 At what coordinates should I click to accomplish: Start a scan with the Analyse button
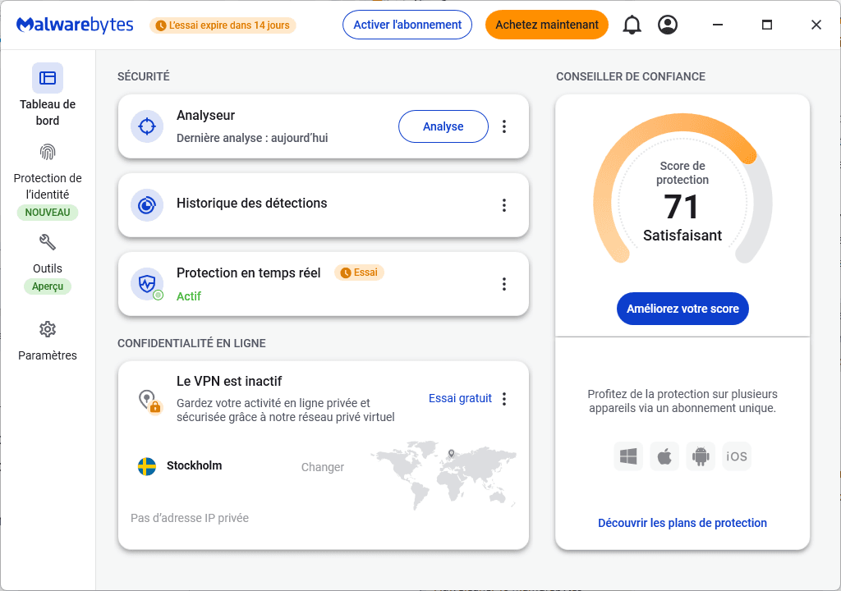pos(443,126)
